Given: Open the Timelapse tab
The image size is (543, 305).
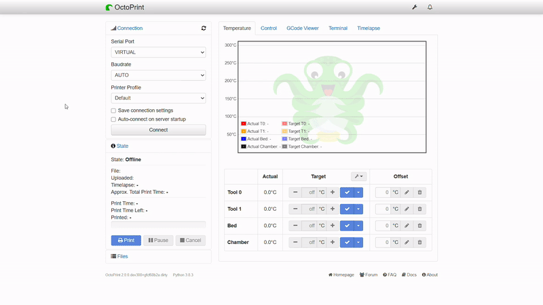Looking at the screenshot, I should click(x=369, y=28).
